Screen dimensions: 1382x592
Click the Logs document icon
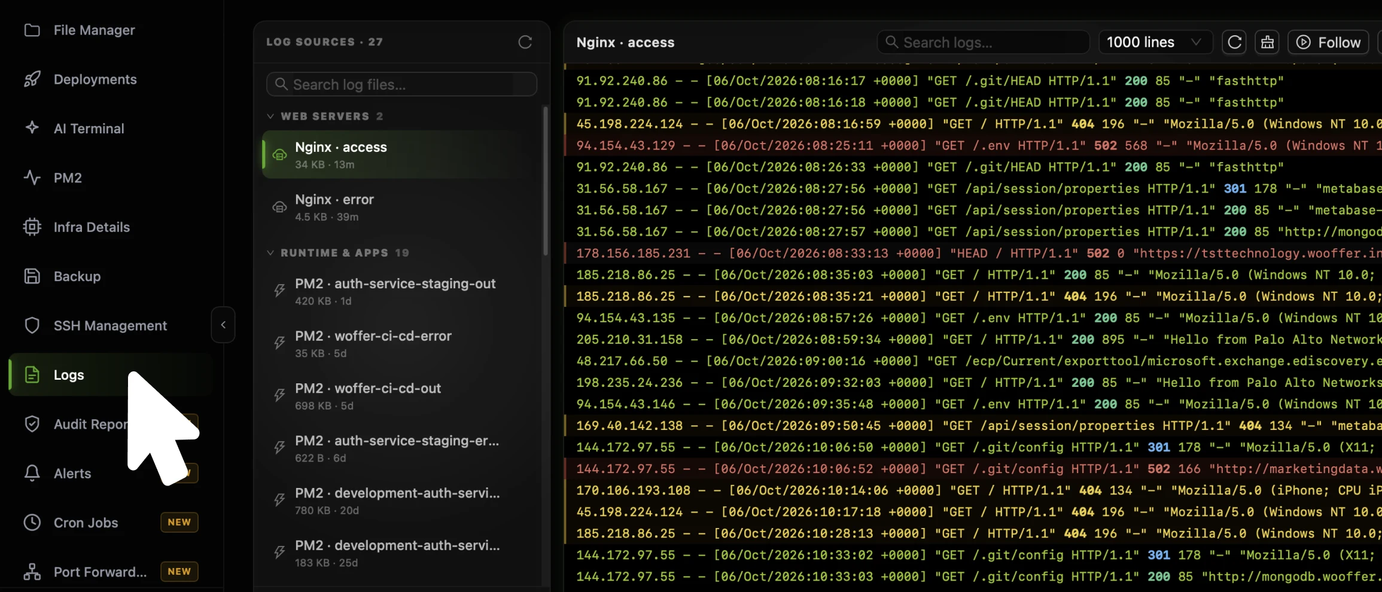pyautogui.click(x=32, y=375)
